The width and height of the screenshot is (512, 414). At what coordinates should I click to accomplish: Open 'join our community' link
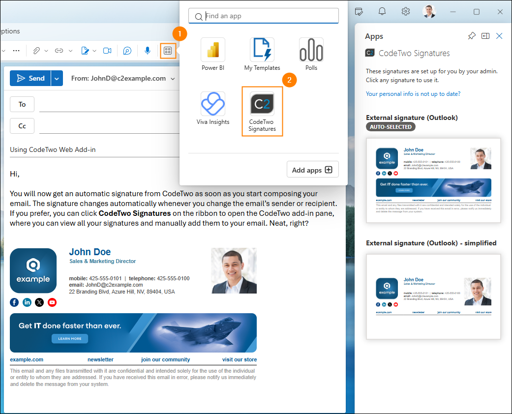click(x=165, y=359)
